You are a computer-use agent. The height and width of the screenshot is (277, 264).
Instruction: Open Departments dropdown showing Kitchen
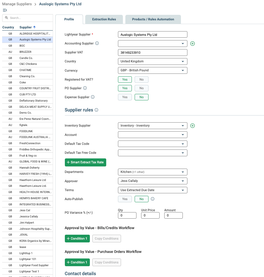[x=153, y=172]
